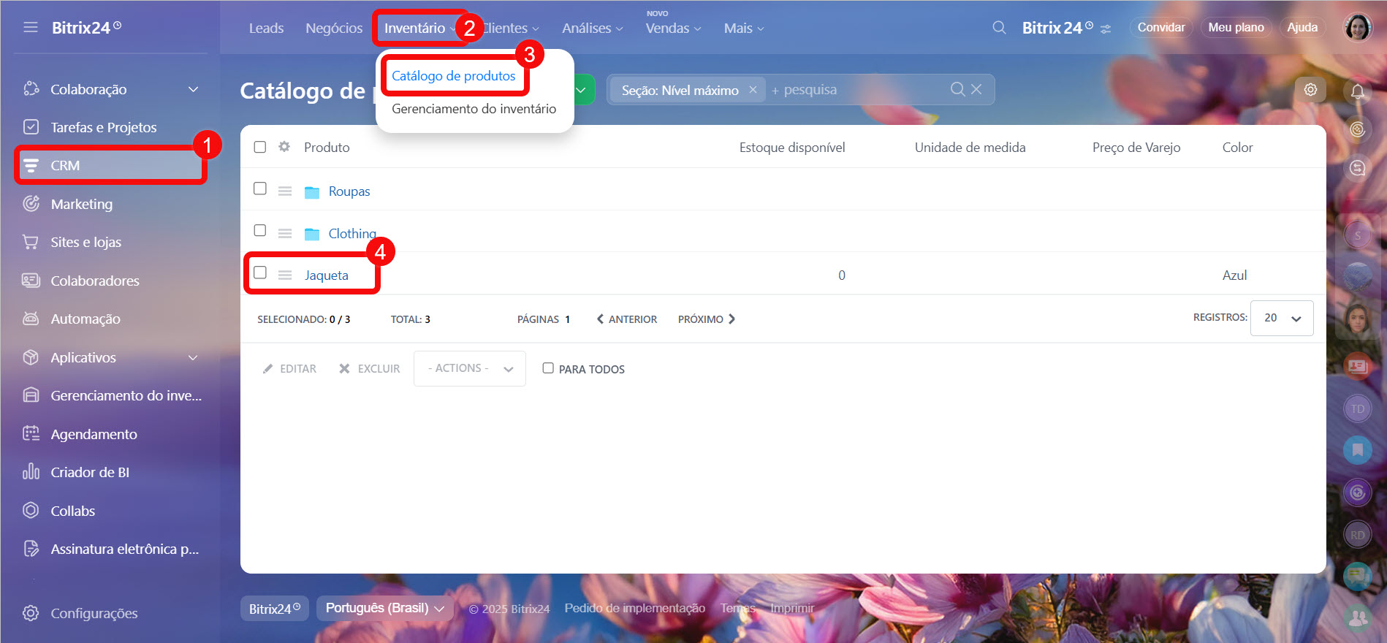Image resolution: width=1387 pixels, height=643 pixels.
Task: Go to the Negócios tab
Action: coord(334,28)
